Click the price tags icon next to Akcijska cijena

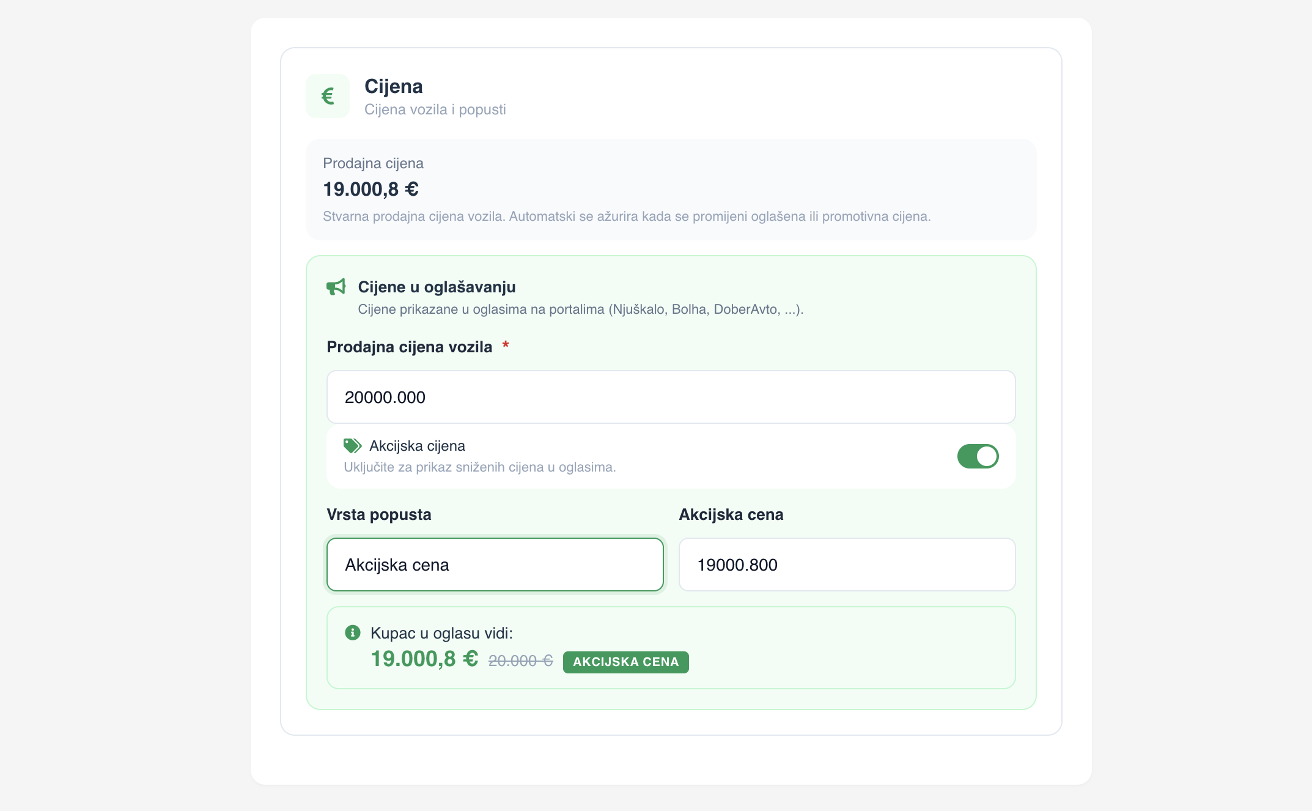tap(352, 446)
